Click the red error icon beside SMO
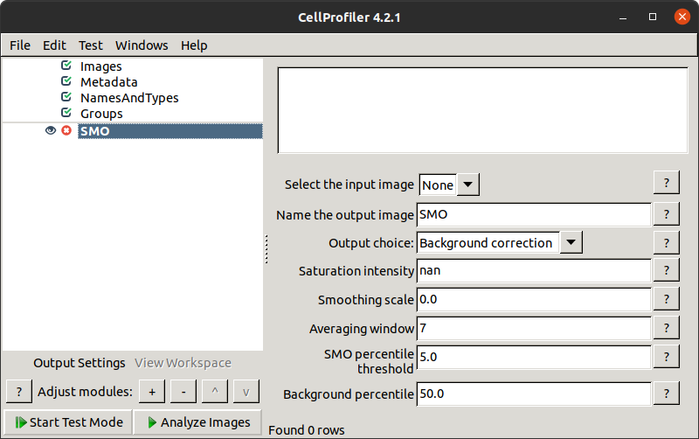 (x=66, y=130)
